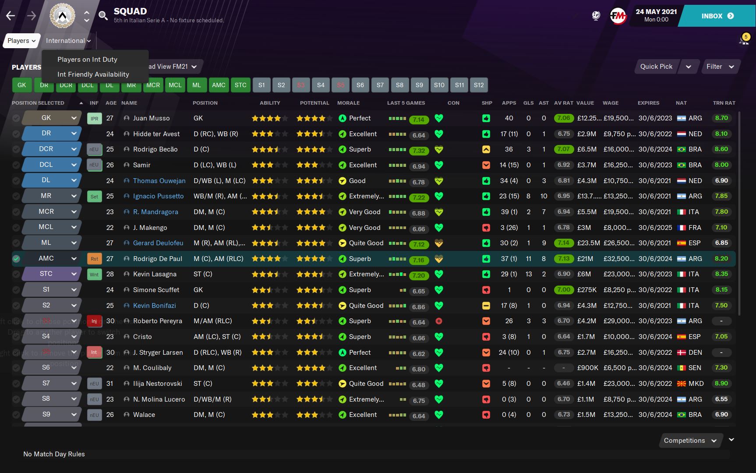The width and height of the screenshot is (756, 473).
Task: Expand the Filter dropdown
Action: (x=720, y=67)
